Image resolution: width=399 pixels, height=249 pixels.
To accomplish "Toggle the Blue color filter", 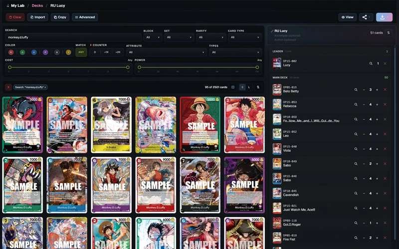I will (34, 52).
